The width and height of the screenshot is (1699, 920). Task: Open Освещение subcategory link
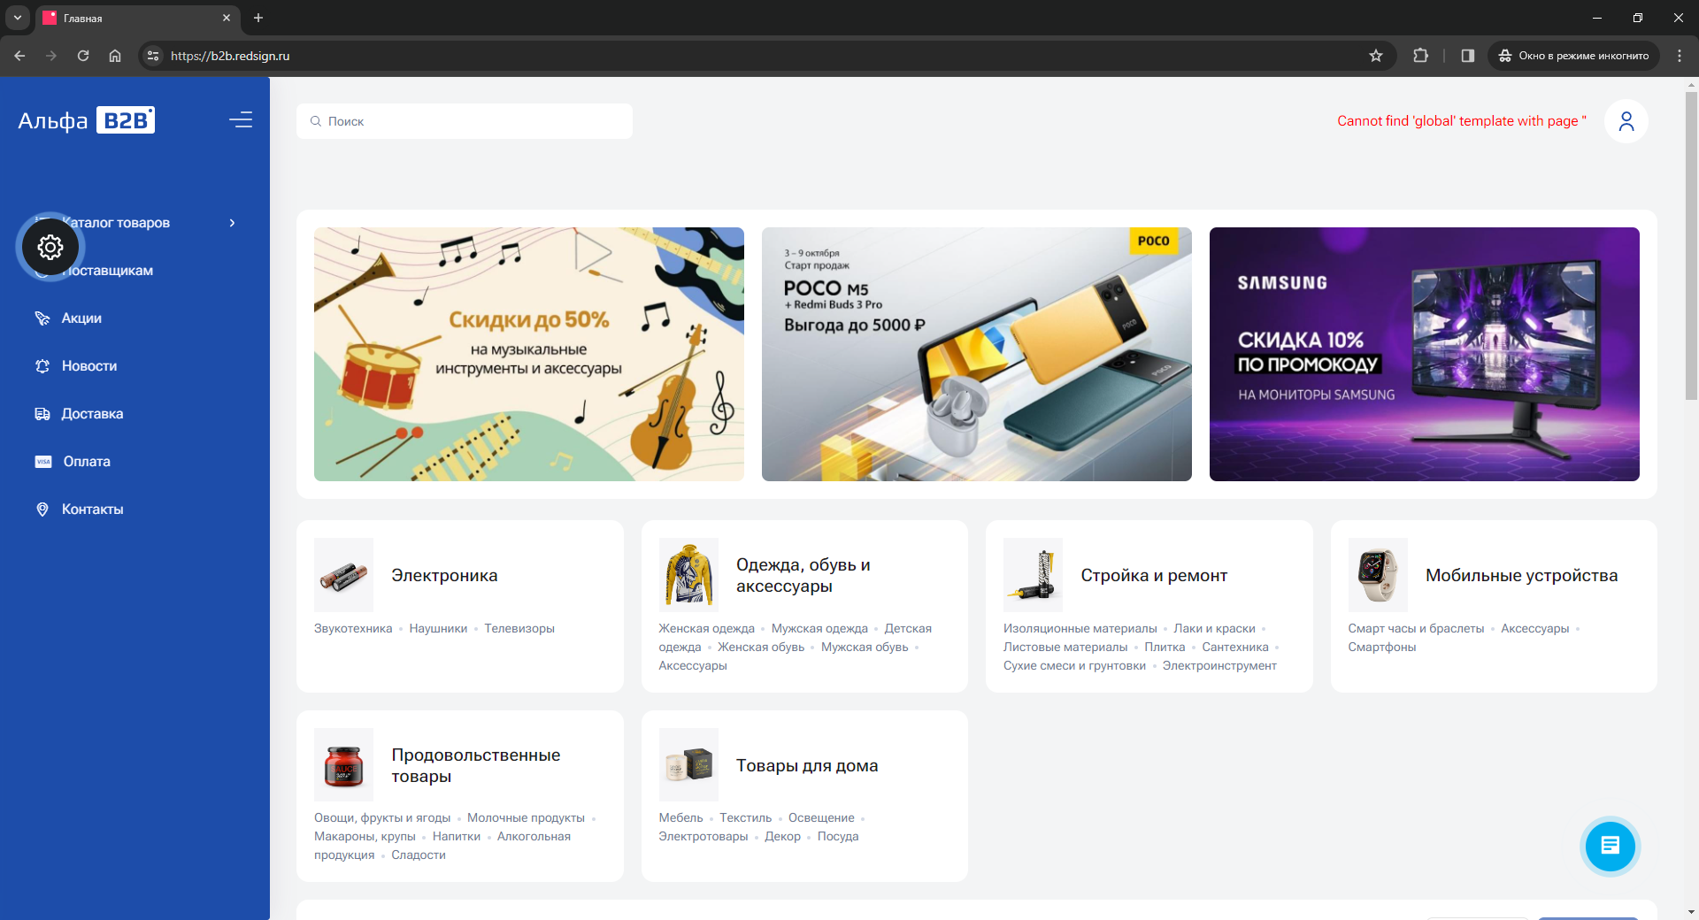(x=821, y=818)
